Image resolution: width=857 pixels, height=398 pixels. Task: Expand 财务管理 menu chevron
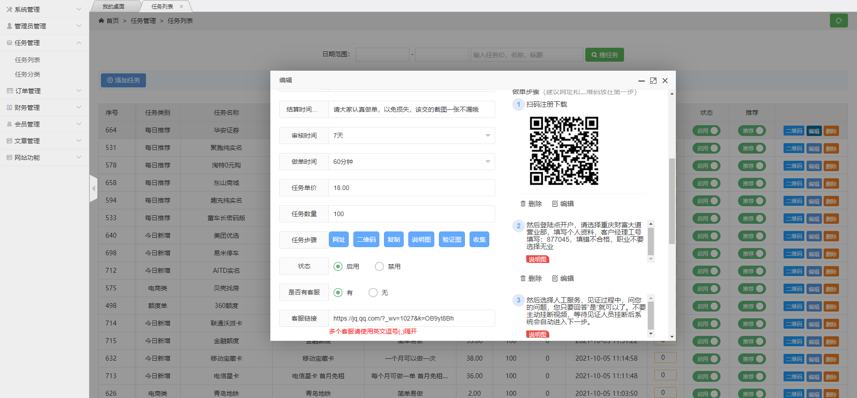point(79,107)
